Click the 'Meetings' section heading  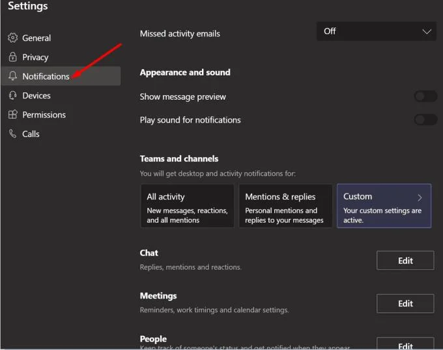coord(158,296)
